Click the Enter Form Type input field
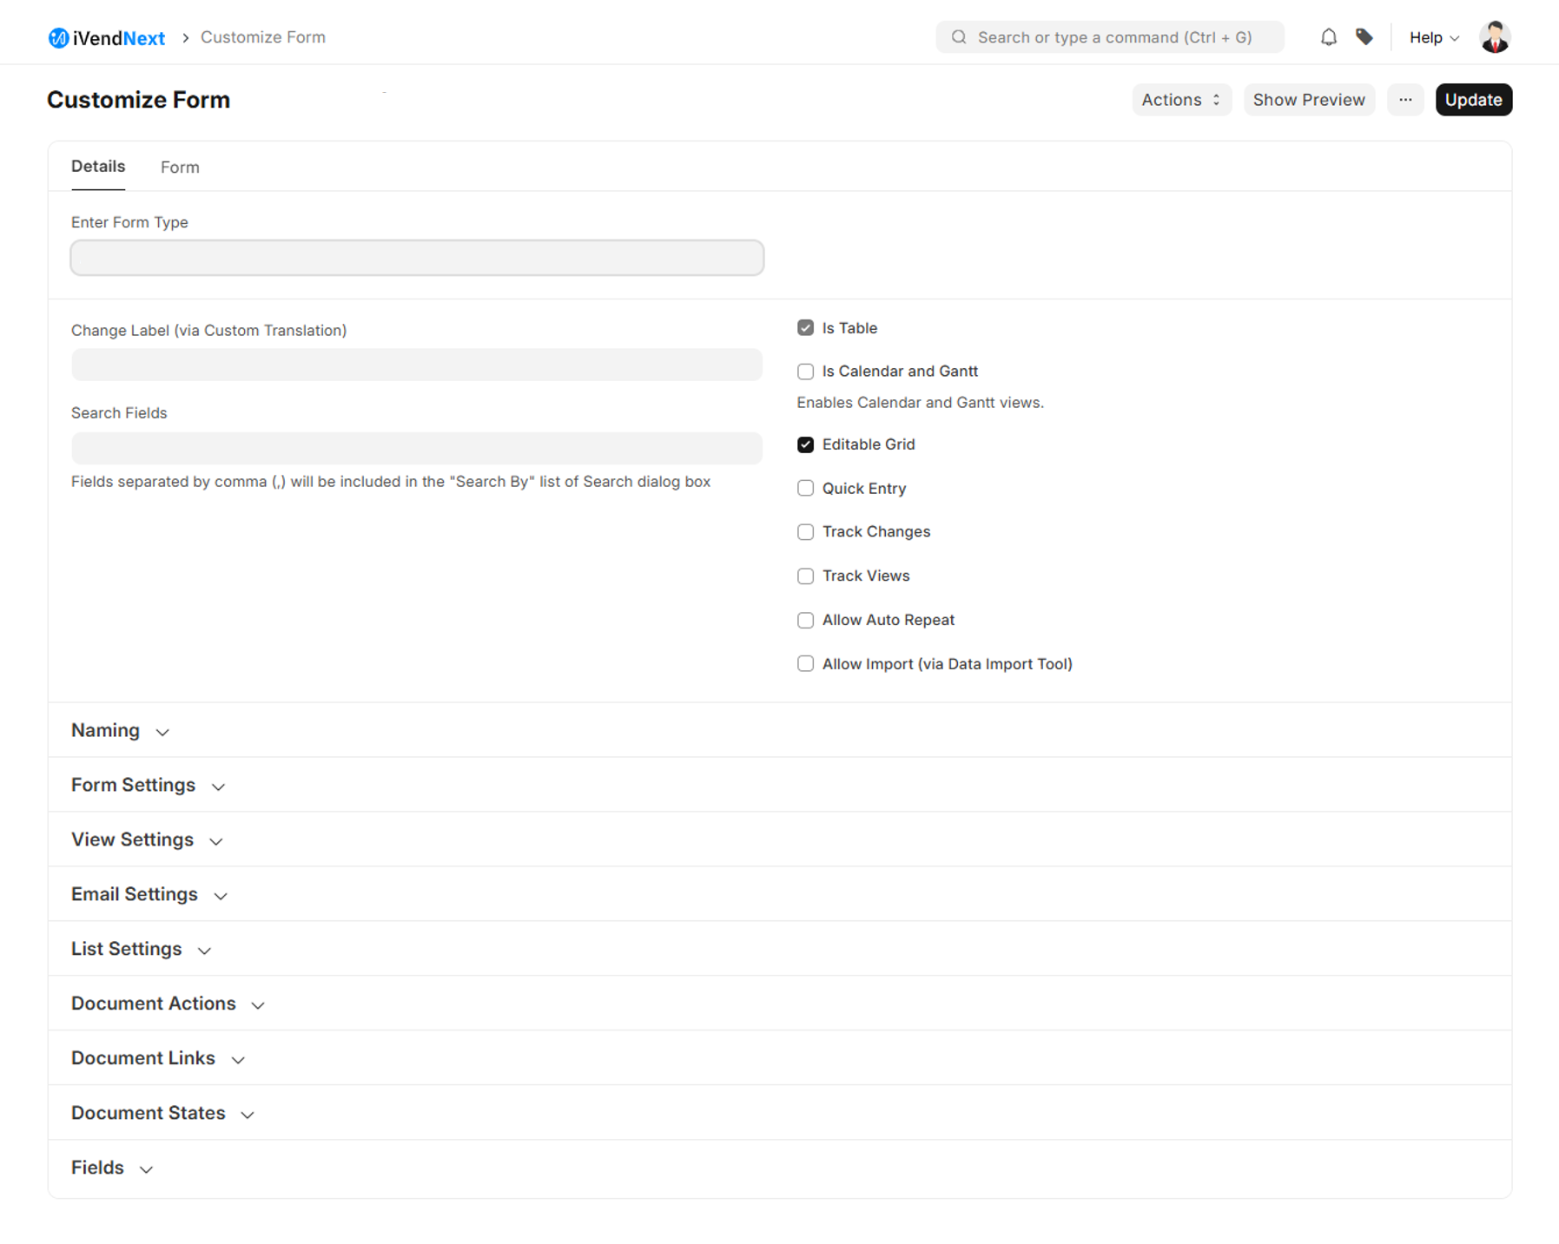The height and width of the screenshot is (1244, 1559). (x=417, y=259)
